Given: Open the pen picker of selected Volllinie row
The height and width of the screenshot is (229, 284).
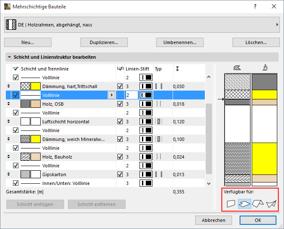Looking at the screenshot, I should (x=146, y=95).
